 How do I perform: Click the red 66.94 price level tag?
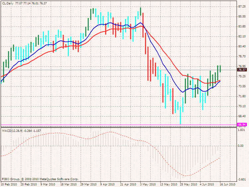pyautogui.click(x=242, y=125)
